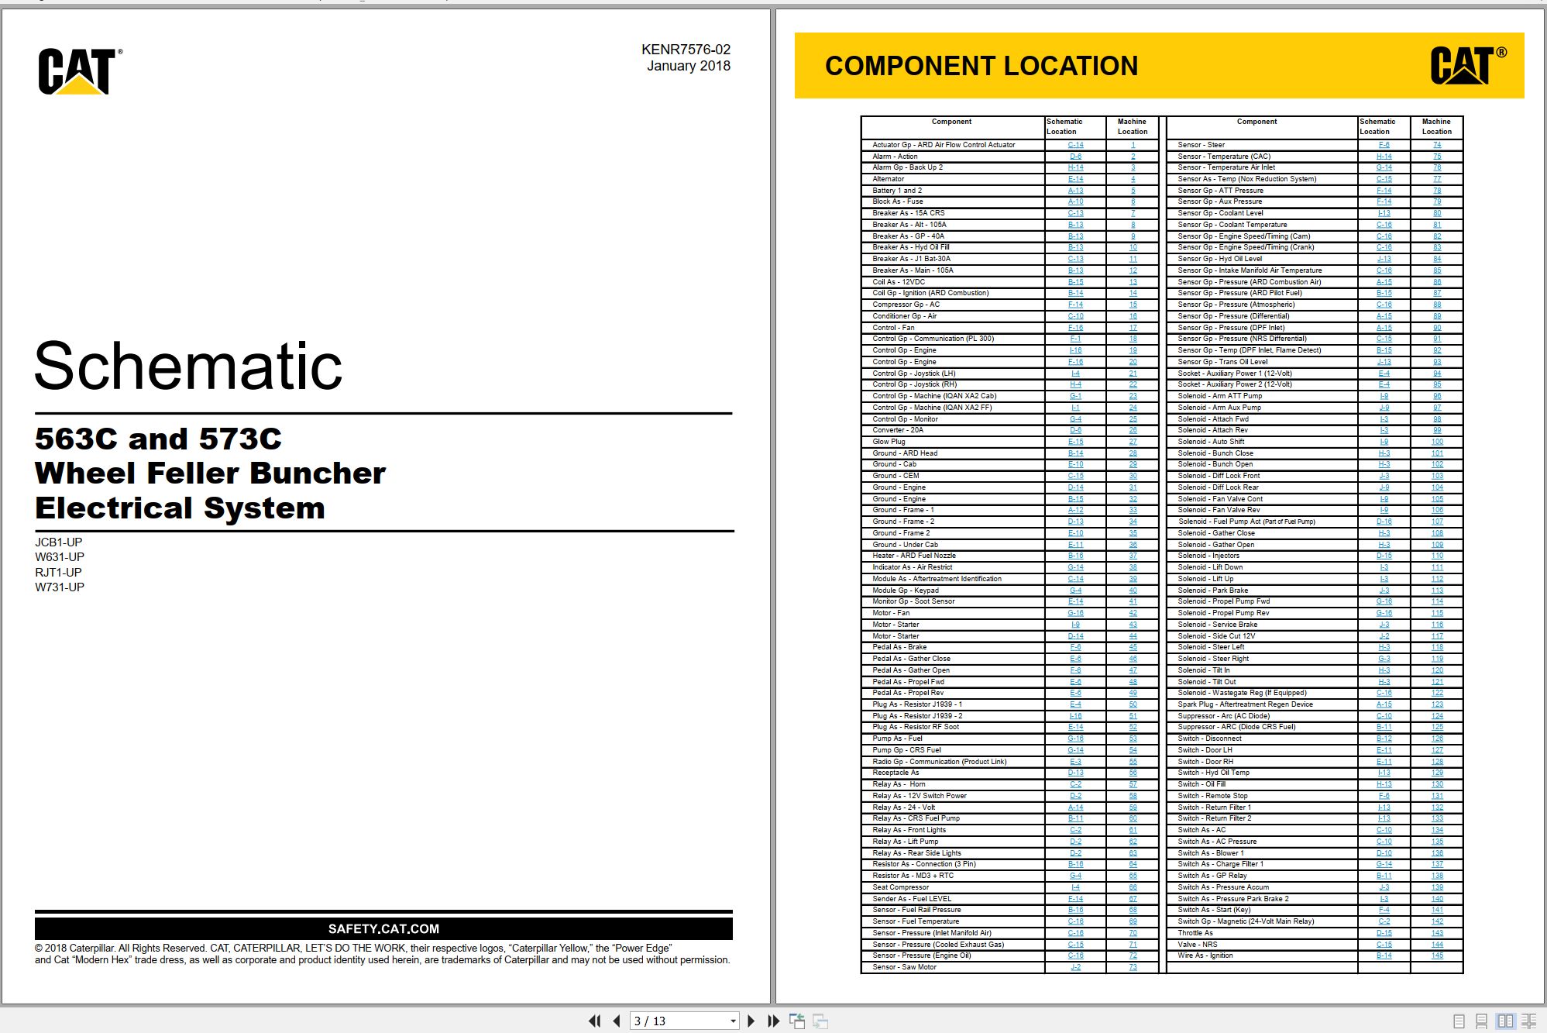Click the Switch - Remote Stop component name

pos(1212,796)
